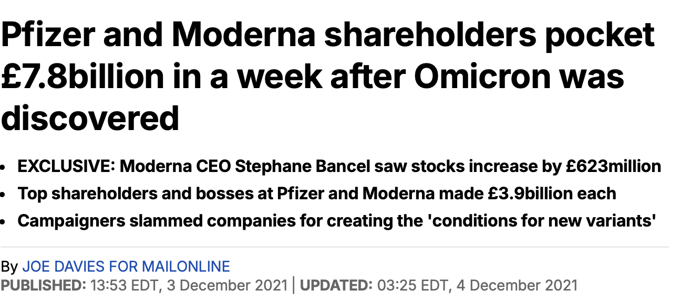680x301 pixels.
Task: Click the PUBLISHED label in the byline
Action: (x=43, y=286)
